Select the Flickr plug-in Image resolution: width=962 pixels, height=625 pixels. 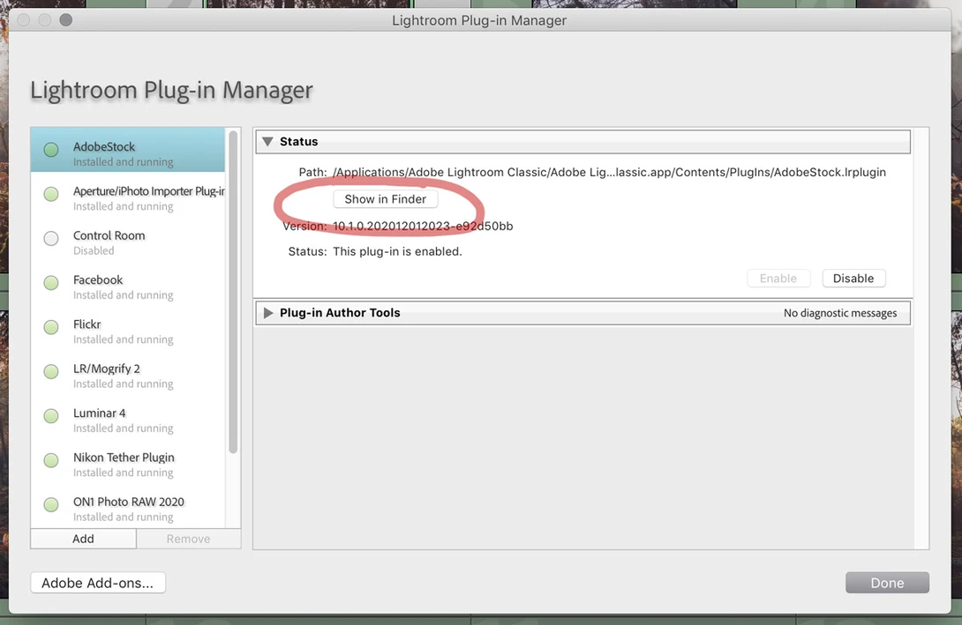click(x=128, y=328)
